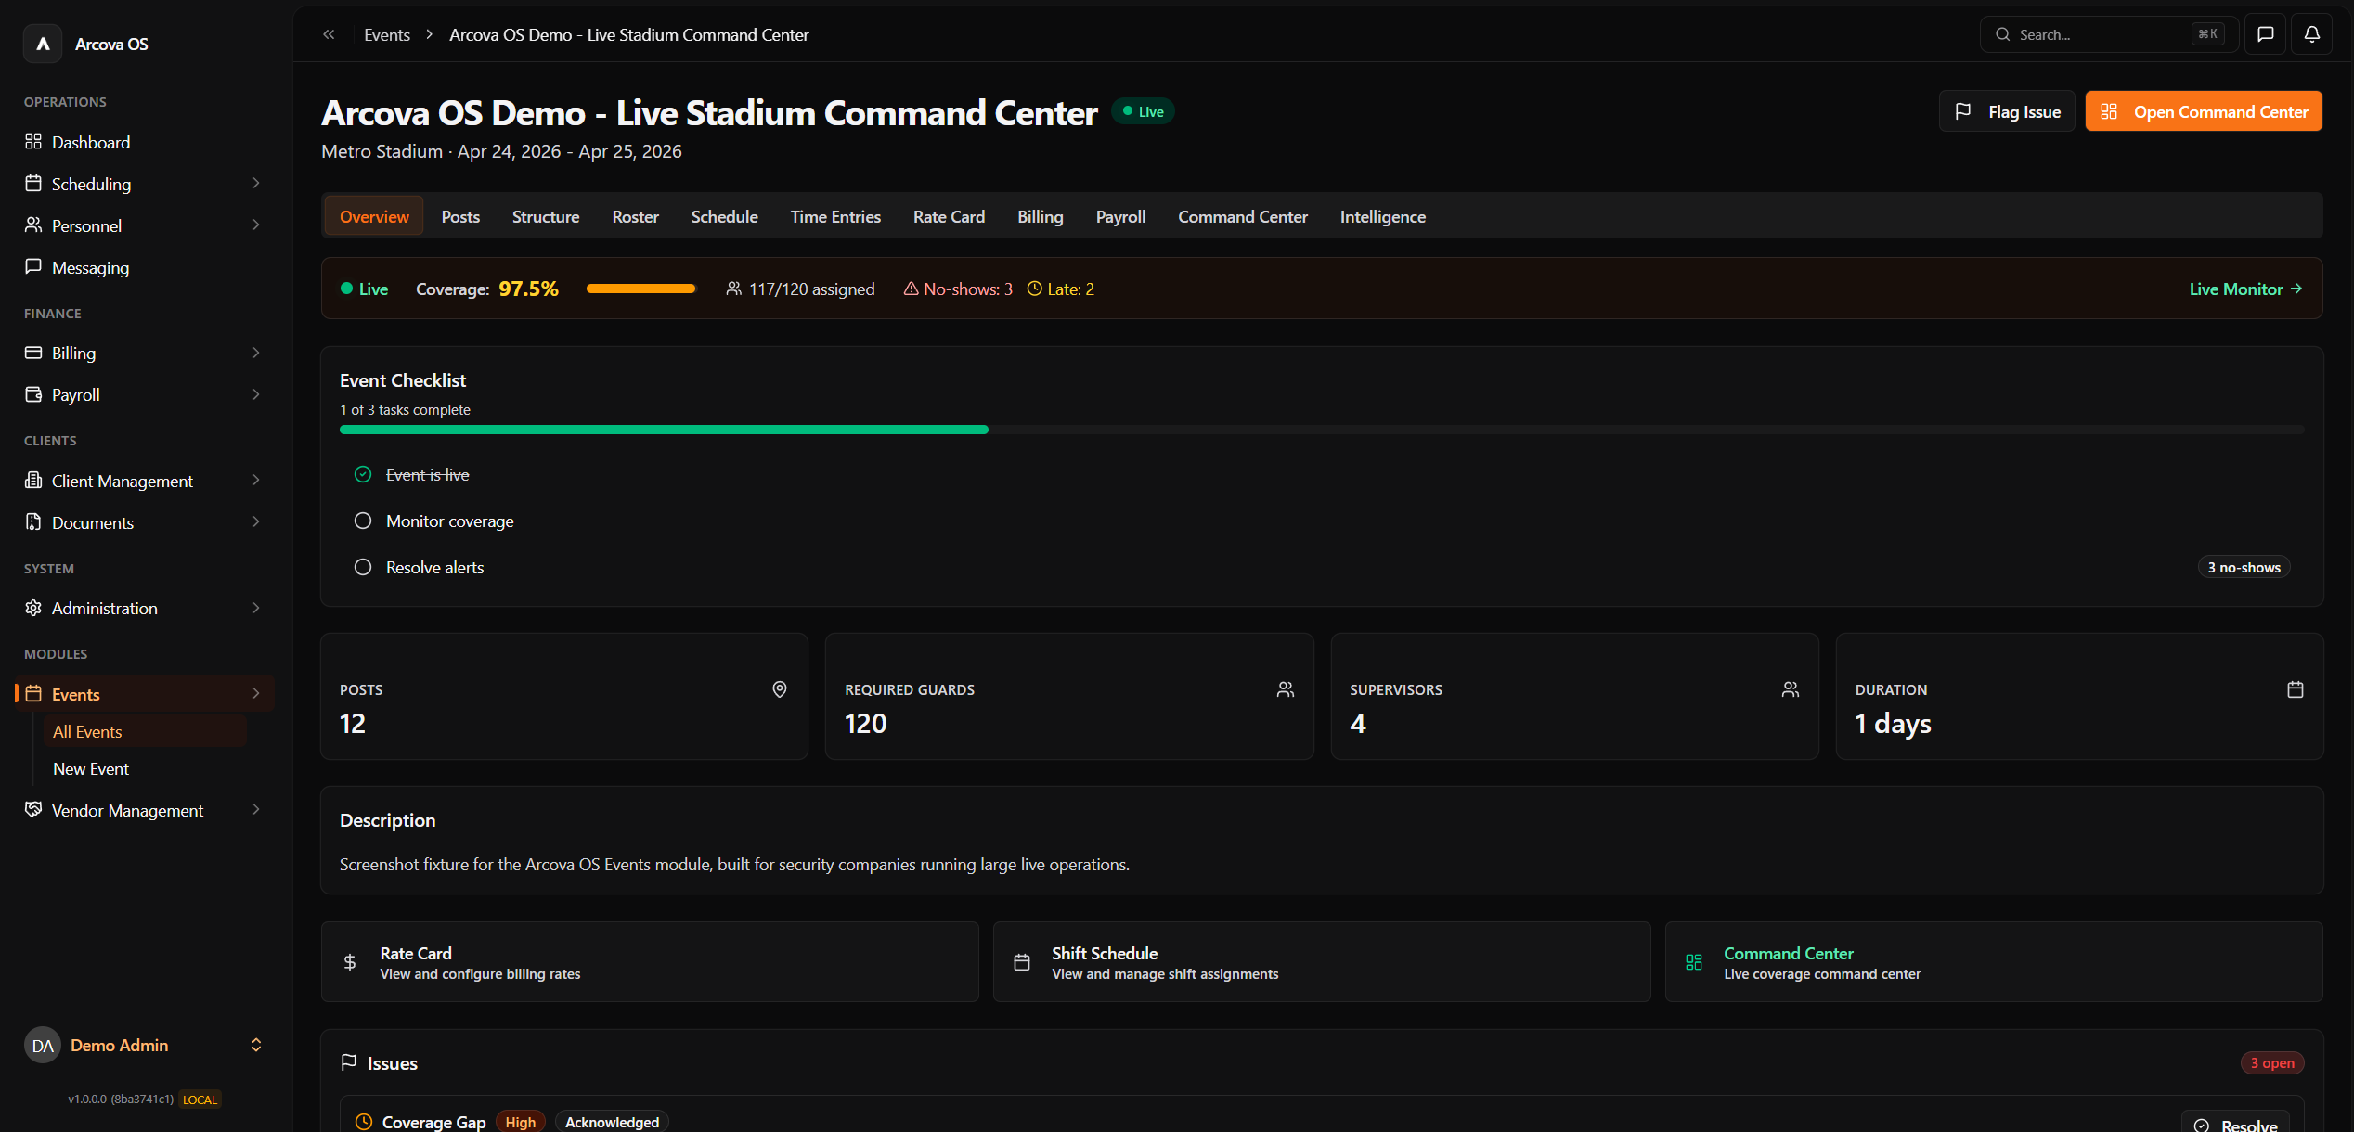Click the clock icon beside Coverage Gap
Image resolution: width=2354 pixels, height=1132 pixels.
[364, 1122]
